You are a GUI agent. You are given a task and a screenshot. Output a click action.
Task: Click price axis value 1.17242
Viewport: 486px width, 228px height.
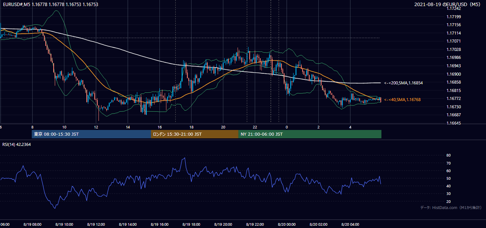453,9
